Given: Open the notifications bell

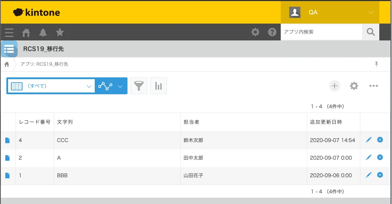Looking at the screenshot, I should click(x=43, y=32).
